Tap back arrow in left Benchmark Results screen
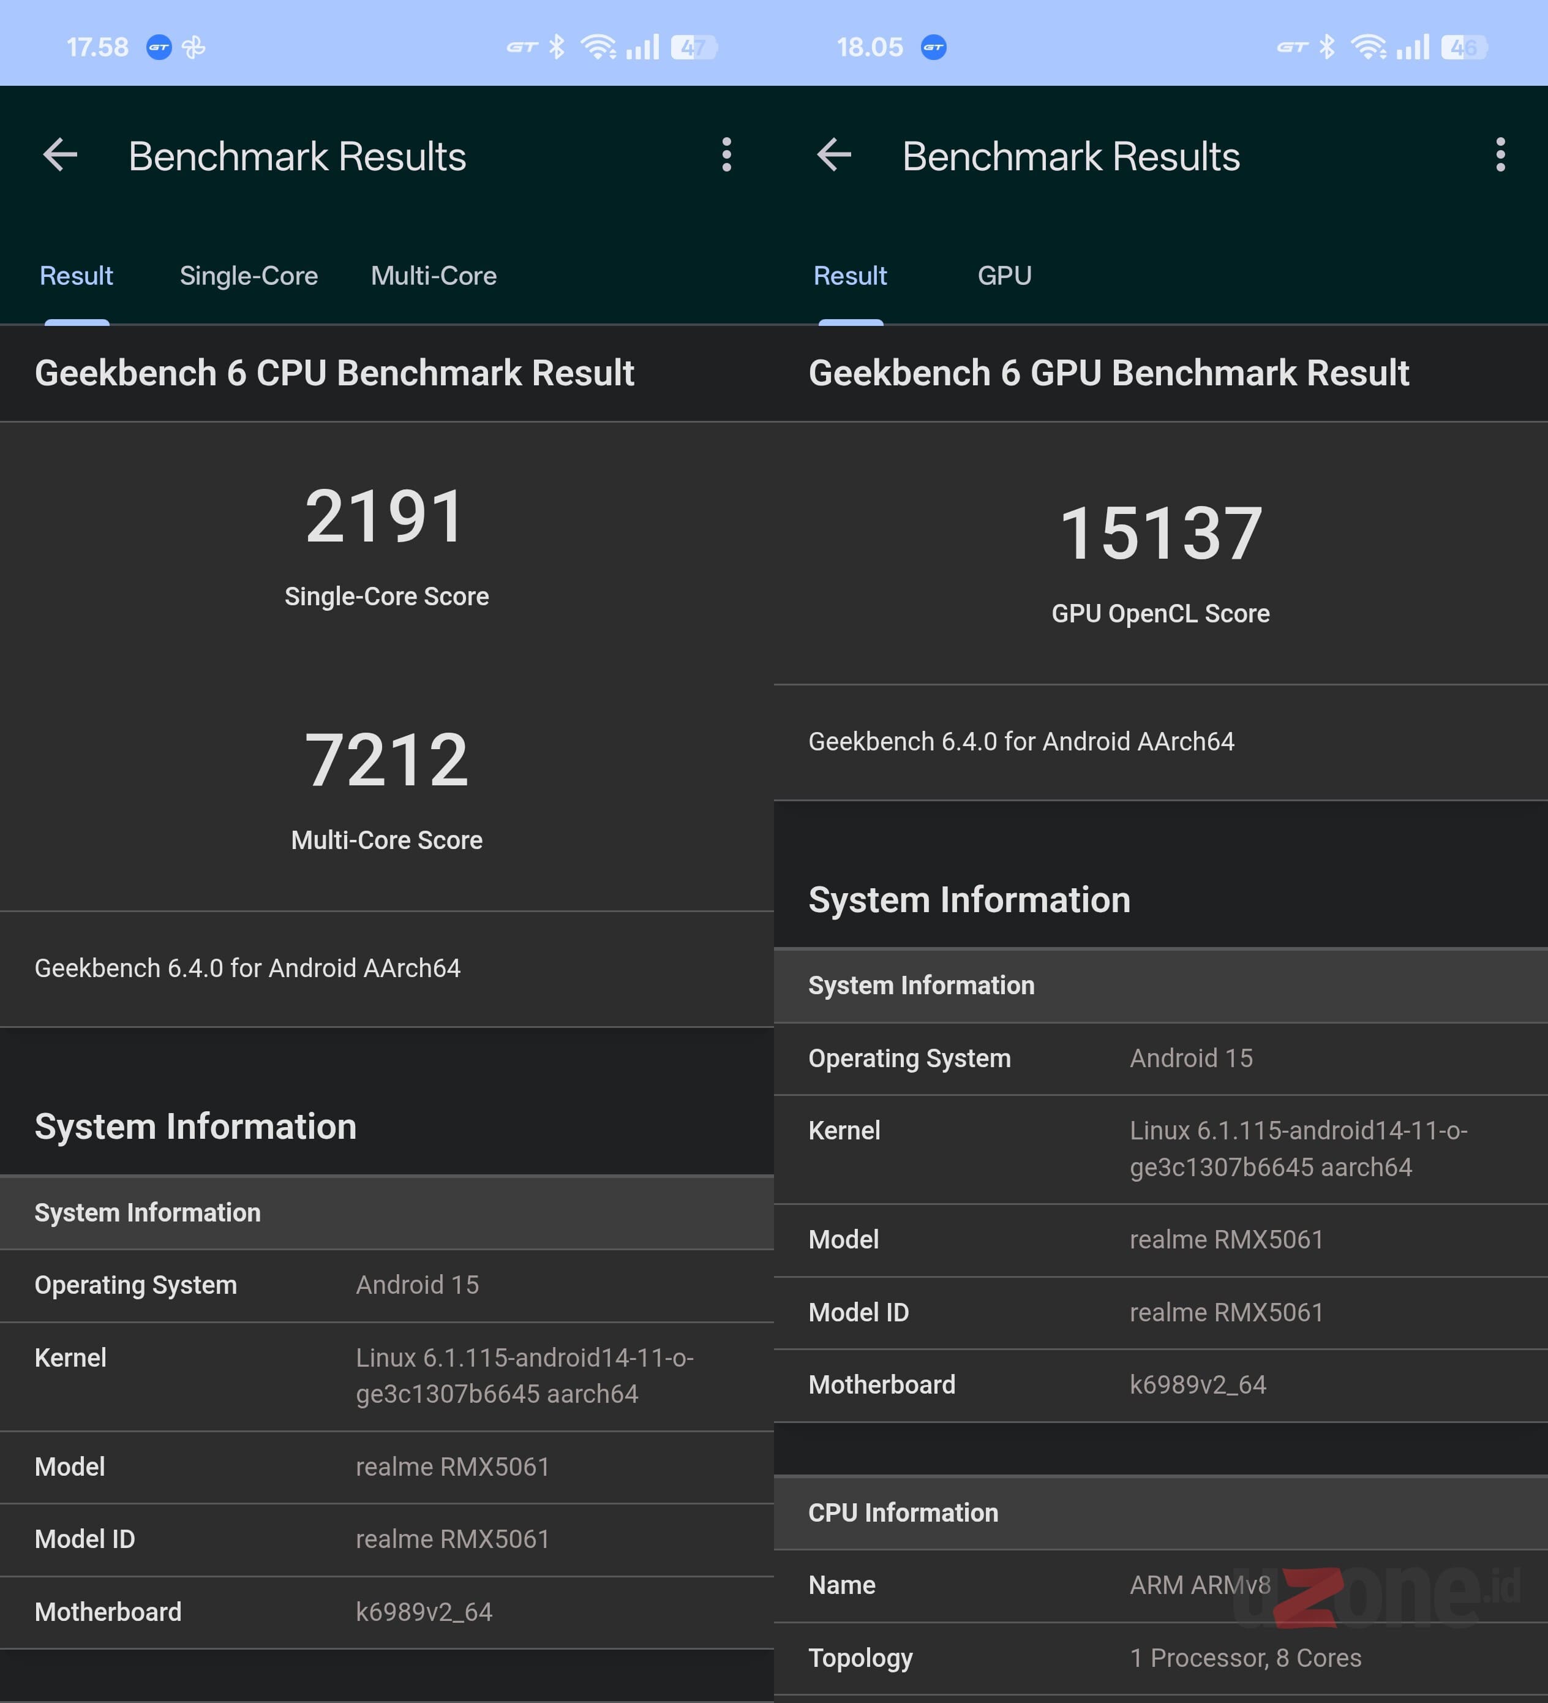Viewport: 1548px width, 1703px height. [x=60, y=156]
